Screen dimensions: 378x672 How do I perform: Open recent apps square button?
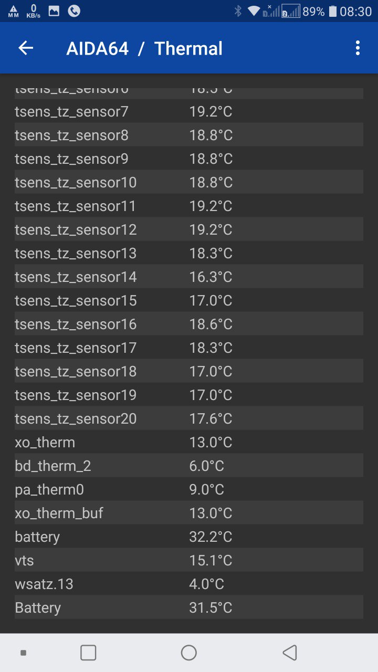click(x=88, y=653)
